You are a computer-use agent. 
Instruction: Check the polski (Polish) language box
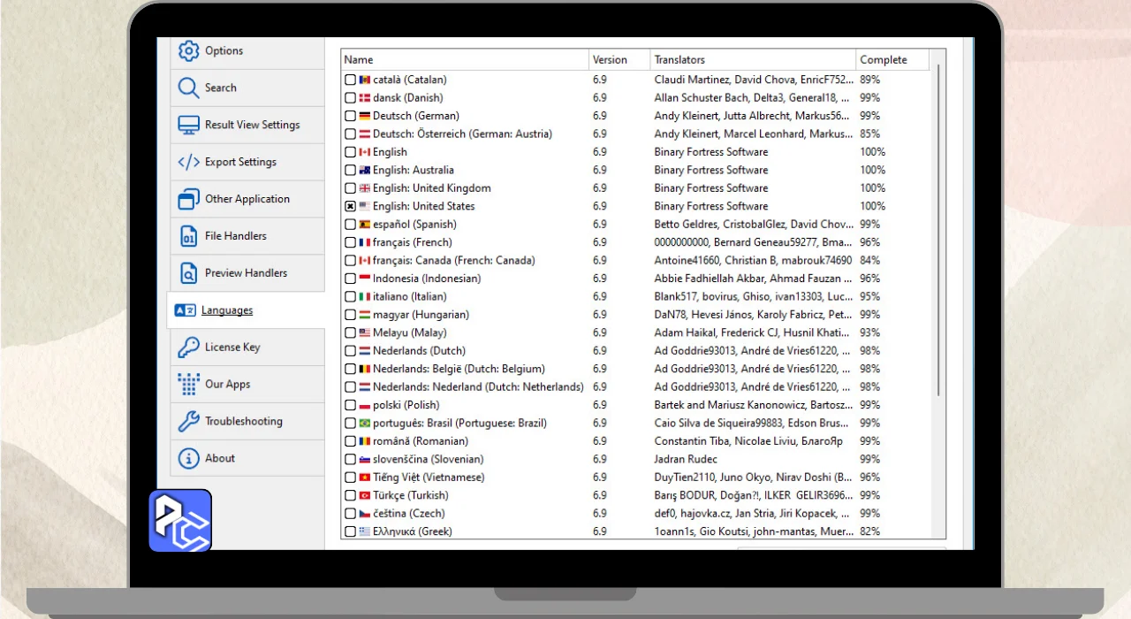351,405
